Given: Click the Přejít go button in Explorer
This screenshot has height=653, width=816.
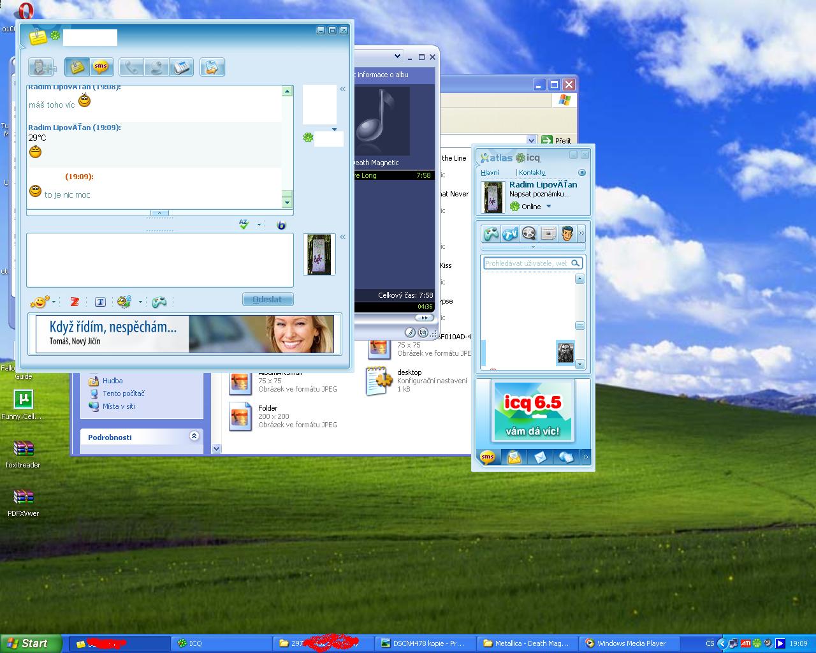Looking at the screenshot, I should coord(557,140).
